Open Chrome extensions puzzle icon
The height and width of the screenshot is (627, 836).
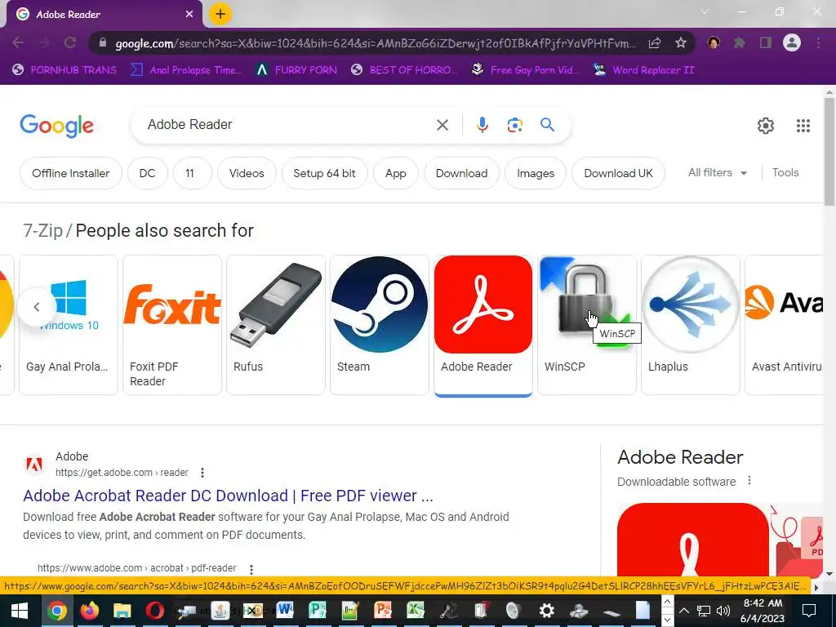(x=740, y=42)
